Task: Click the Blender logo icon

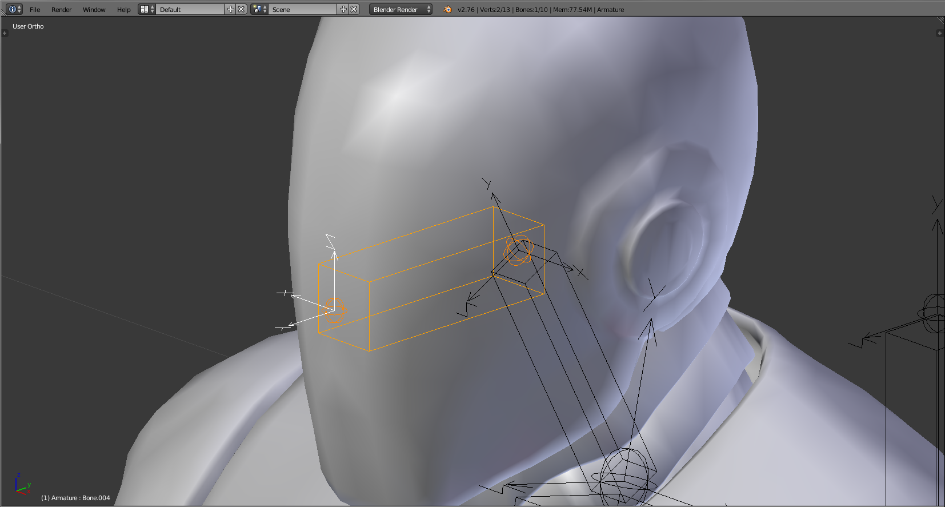Action: [x=447, y=9]
